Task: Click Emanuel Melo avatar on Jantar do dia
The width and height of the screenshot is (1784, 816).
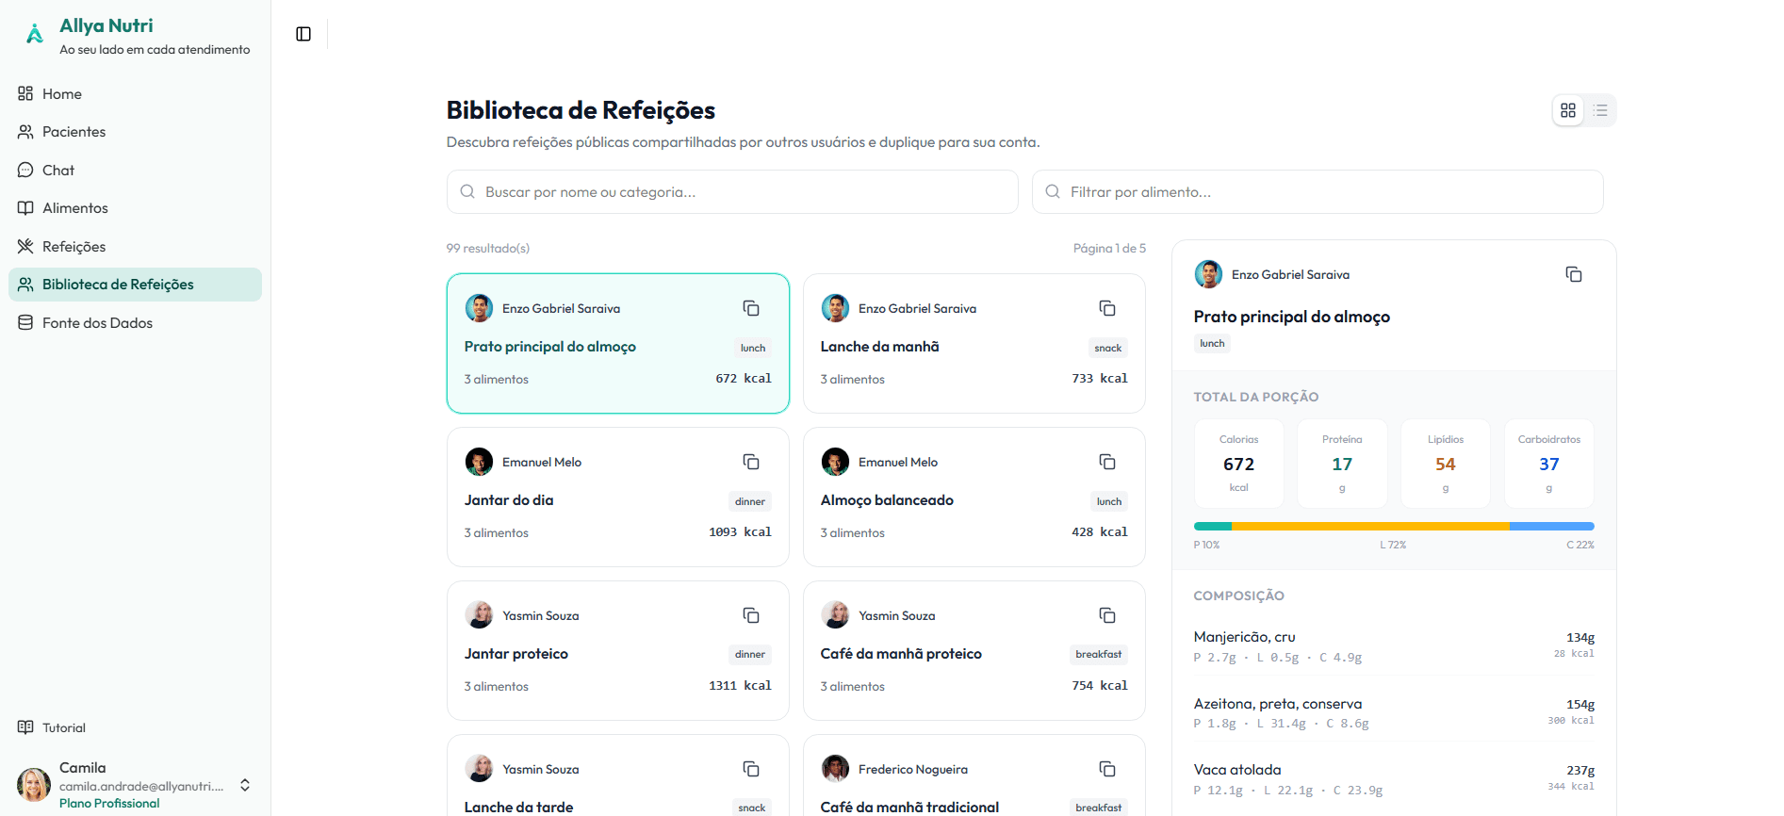Action: pos(479,462)
